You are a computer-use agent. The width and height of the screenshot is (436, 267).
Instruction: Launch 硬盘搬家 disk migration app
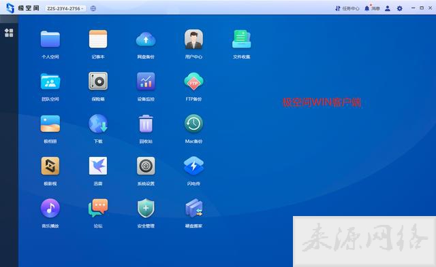193,208
